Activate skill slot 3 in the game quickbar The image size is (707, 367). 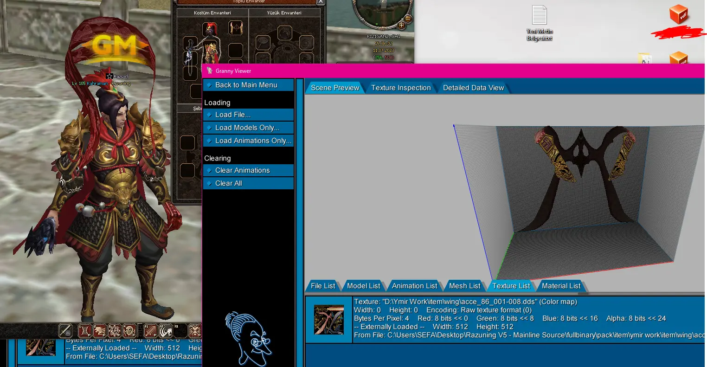[115, 331]
